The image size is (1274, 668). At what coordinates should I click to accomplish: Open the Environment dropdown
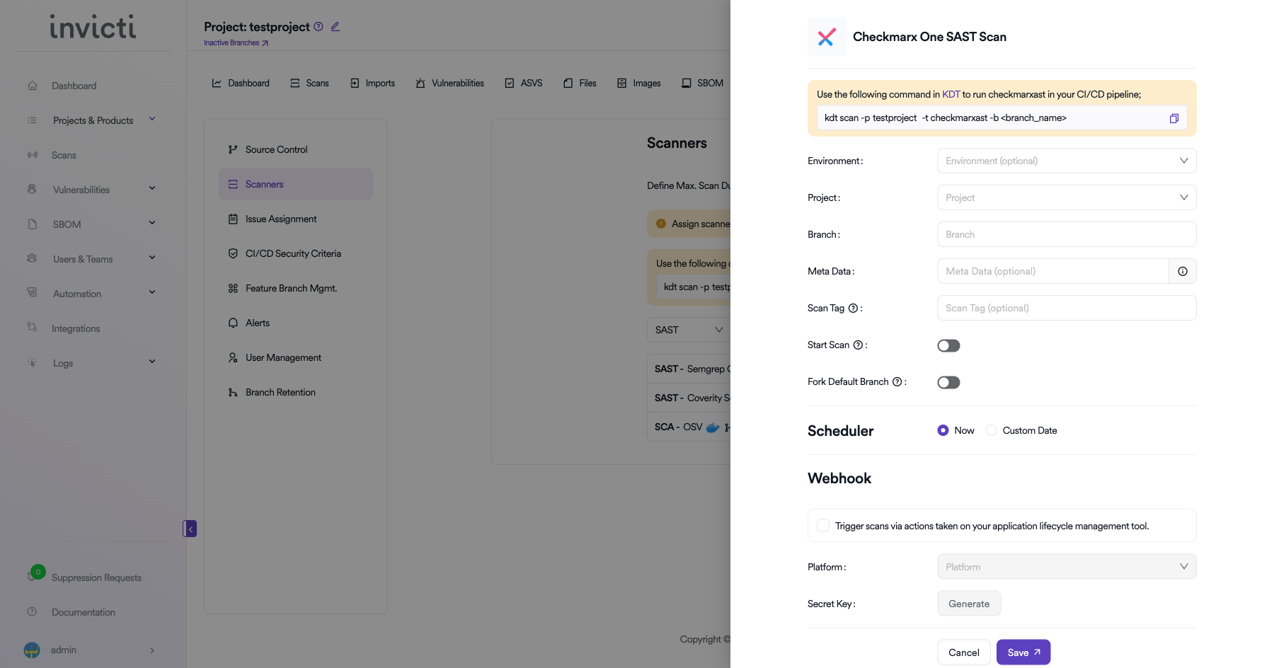click(x=1067, y=161)
